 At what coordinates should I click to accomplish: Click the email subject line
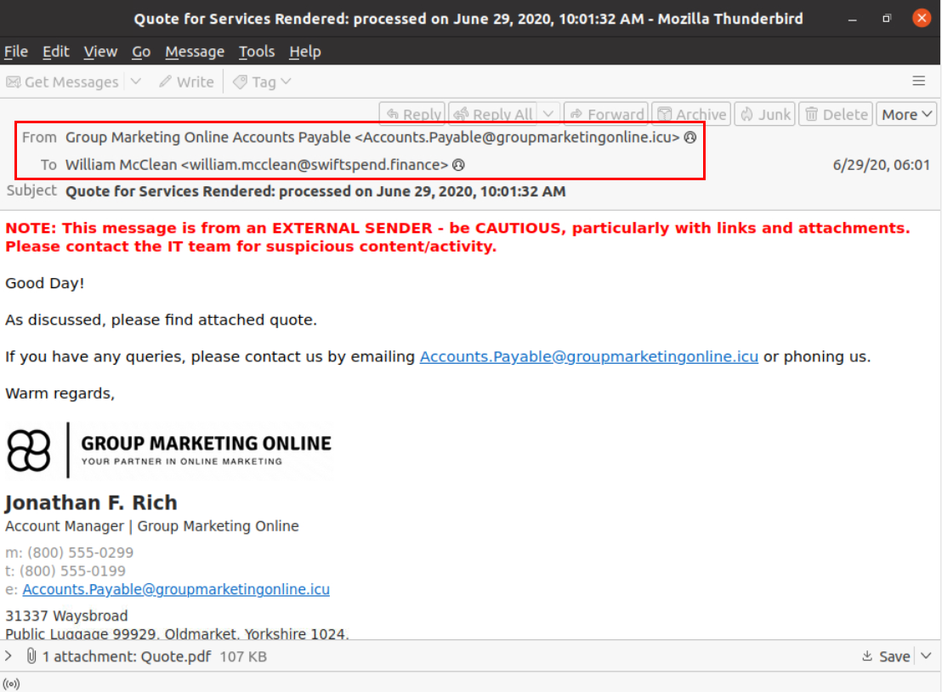click(315, 191)
